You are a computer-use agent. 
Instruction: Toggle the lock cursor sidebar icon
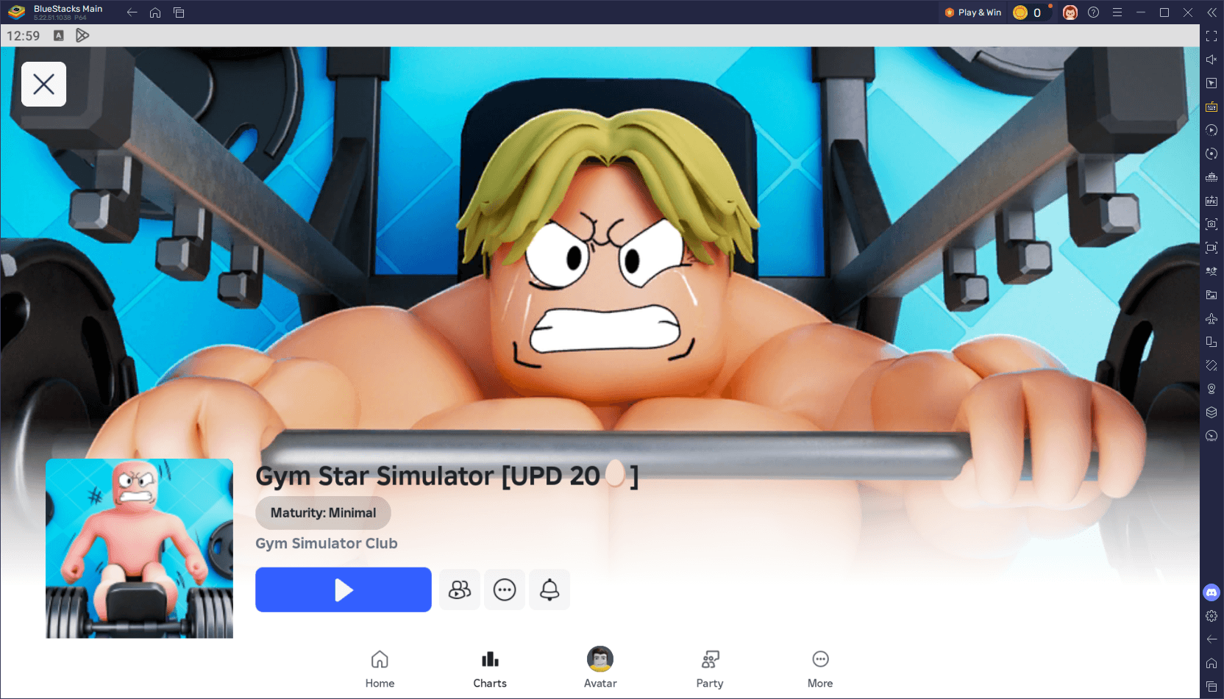[1211, 83]
